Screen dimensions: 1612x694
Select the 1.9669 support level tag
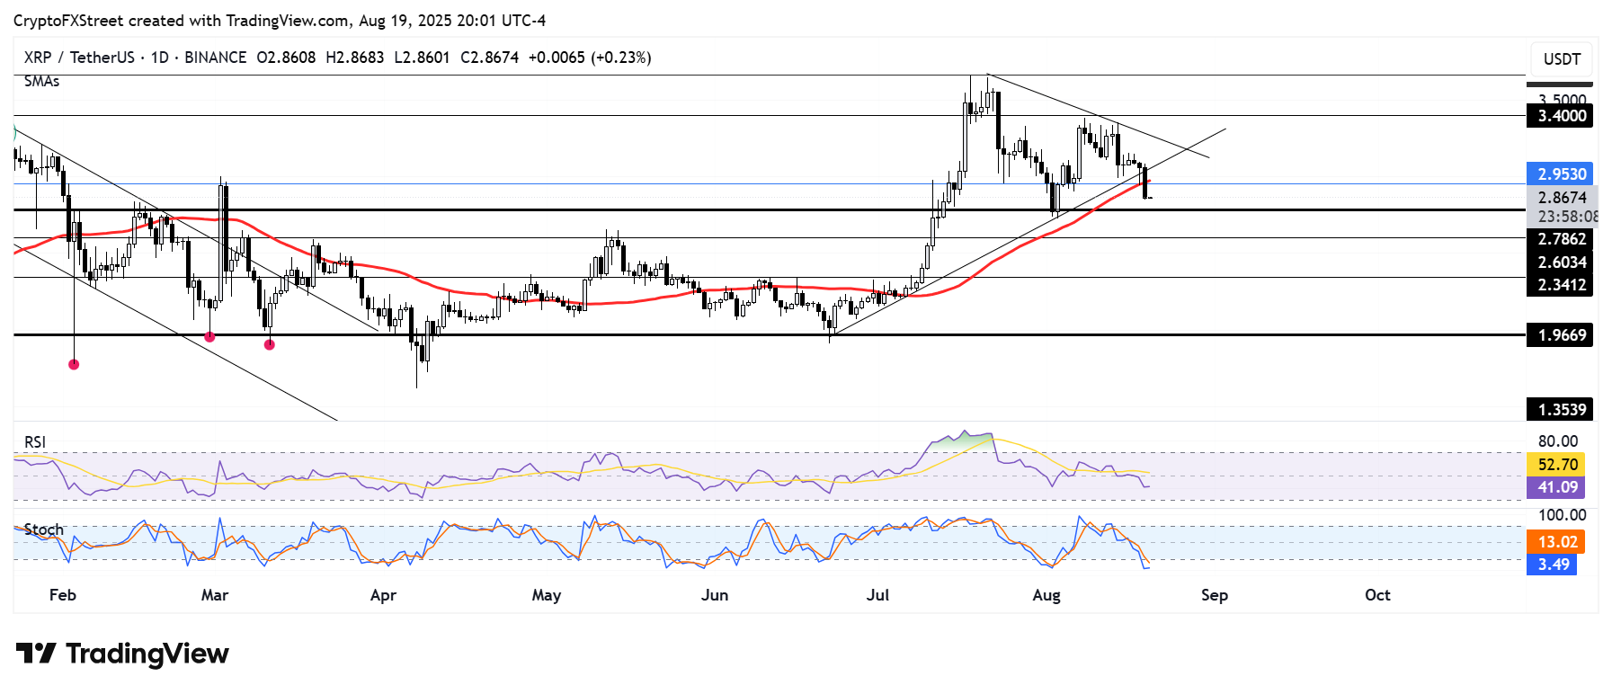(1561, 335)
